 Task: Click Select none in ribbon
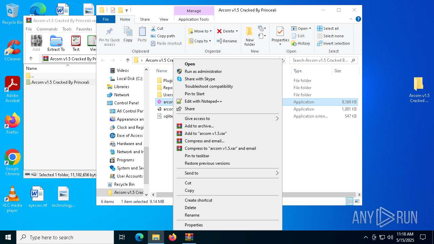click(330, 36)
